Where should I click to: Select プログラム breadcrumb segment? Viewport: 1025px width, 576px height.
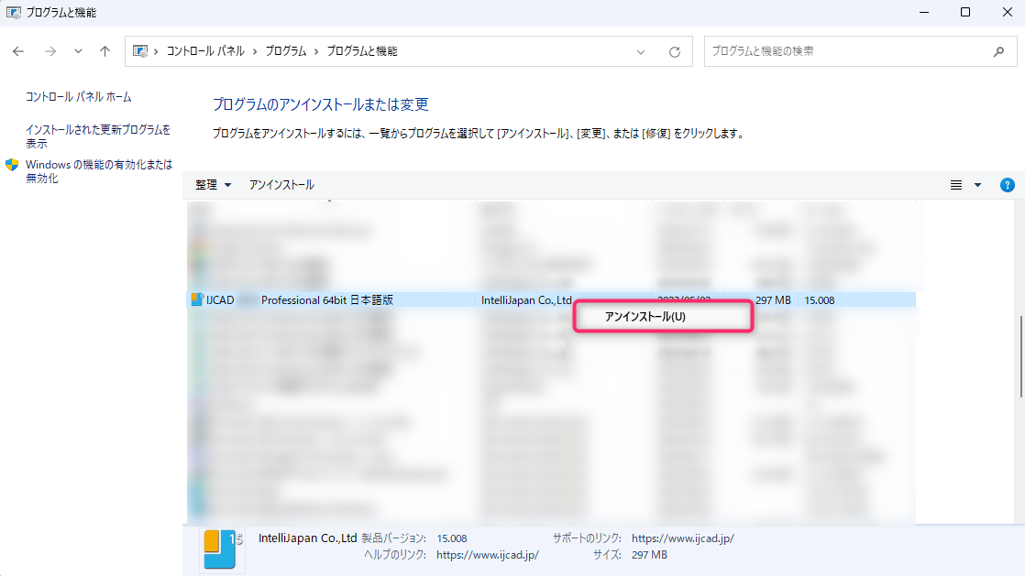(286, 51)
